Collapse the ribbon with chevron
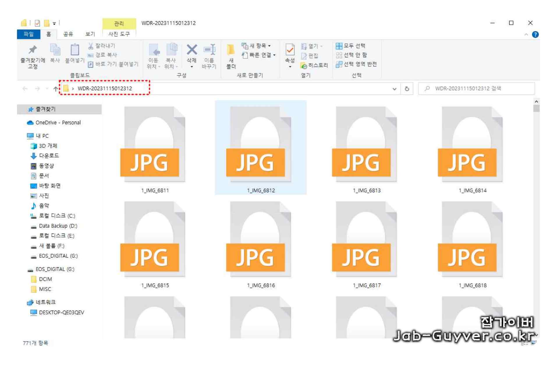 526,35
